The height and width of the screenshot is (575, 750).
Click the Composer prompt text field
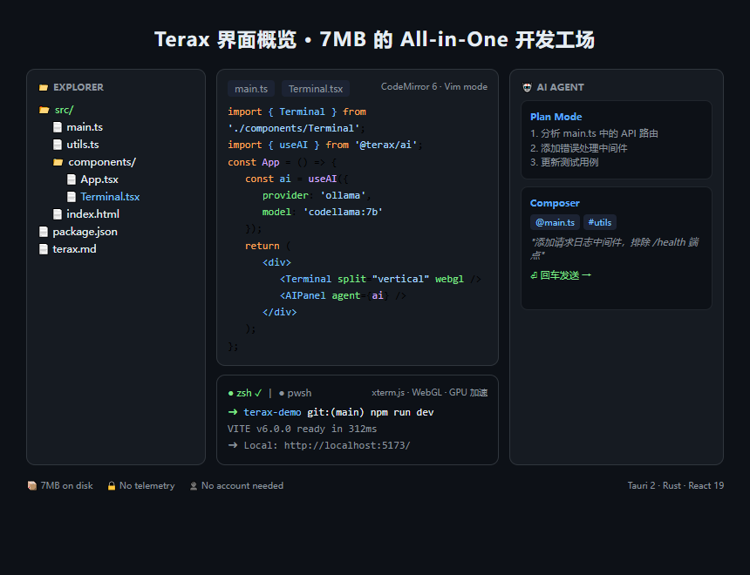615,248
